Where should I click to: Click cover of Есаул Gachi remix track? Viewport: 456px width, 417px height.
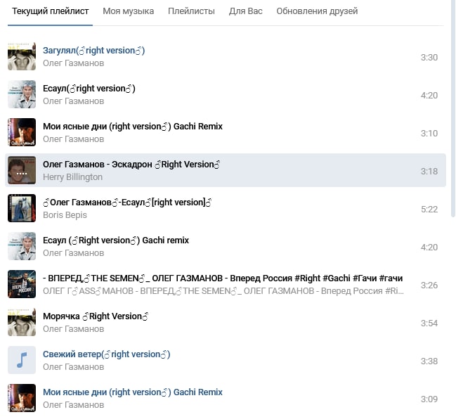(x=22, y=246)
